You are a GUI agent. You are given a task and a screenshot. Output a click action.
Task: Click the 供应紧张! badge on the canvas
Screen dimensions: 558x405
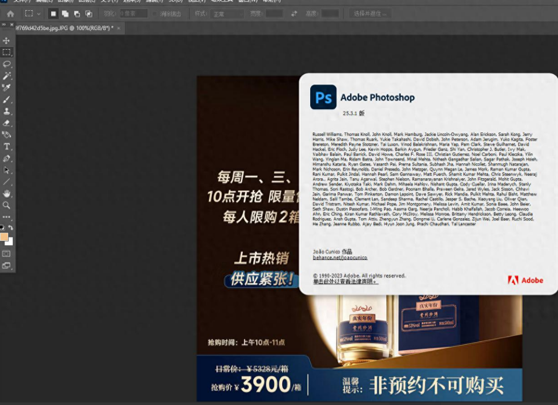(262, 280)
